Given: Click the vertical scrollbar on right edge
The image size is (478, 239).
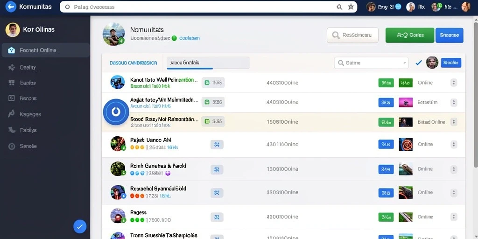Looking at the screenshot, I should 476,91.
